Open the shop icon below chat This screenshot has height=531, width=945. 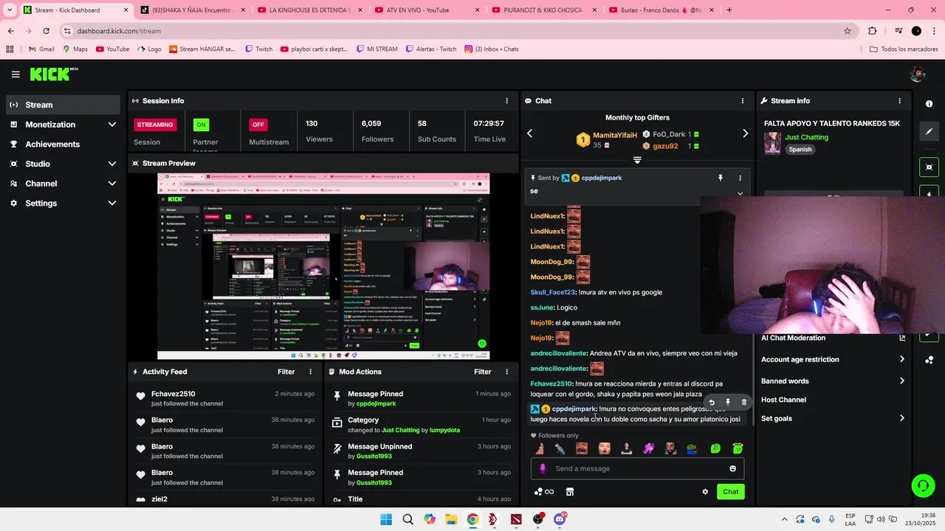coord(570,492)
